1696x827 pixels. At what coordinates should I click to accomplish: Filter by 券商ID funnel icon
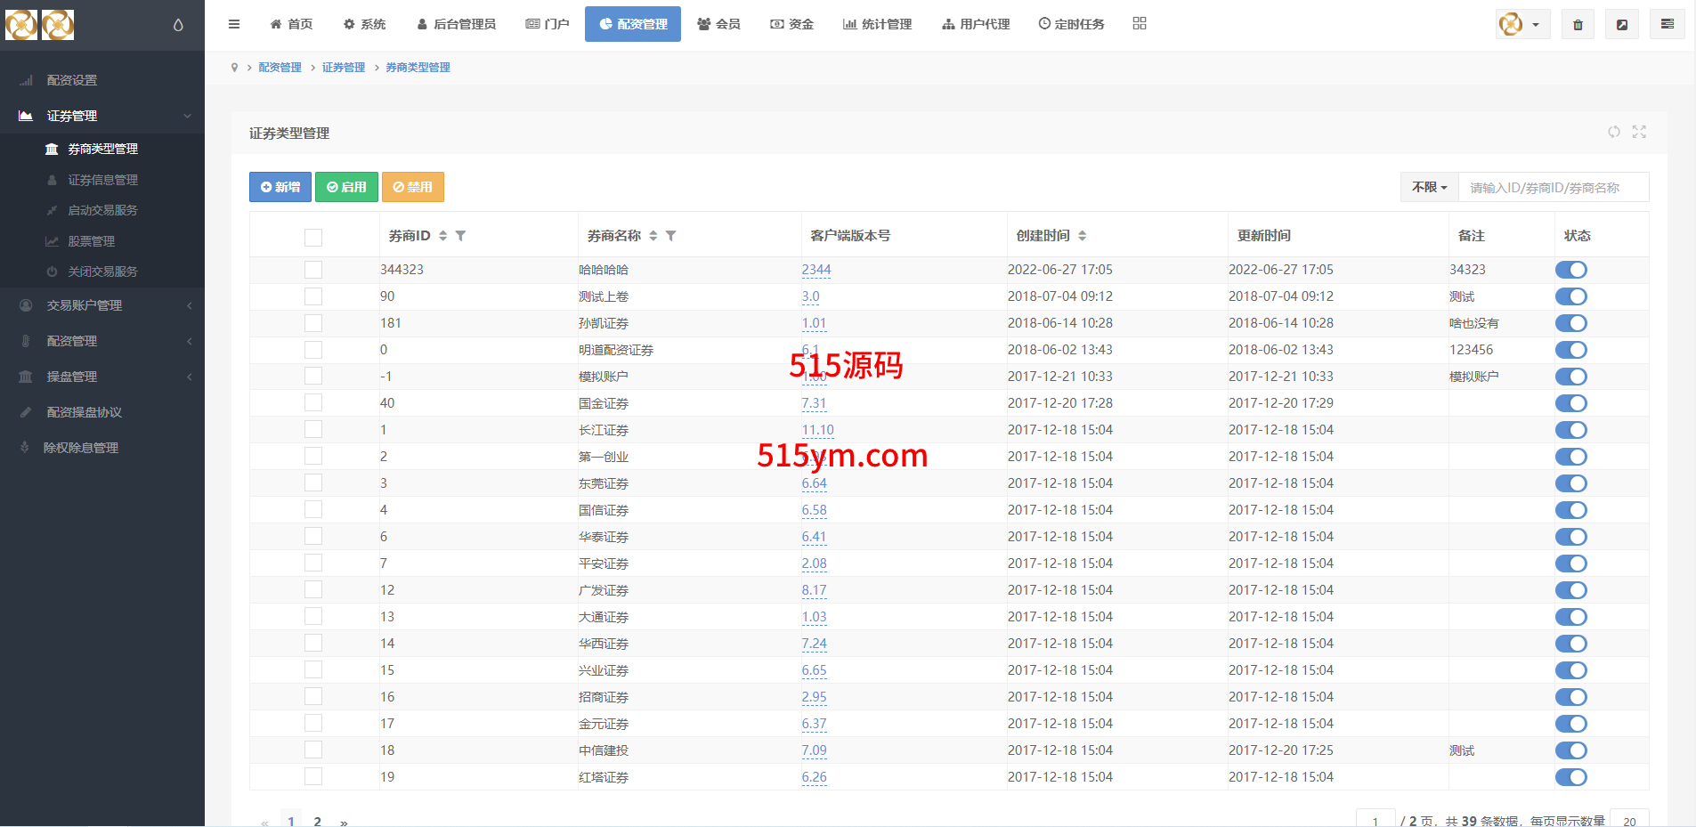coord(460,236)
